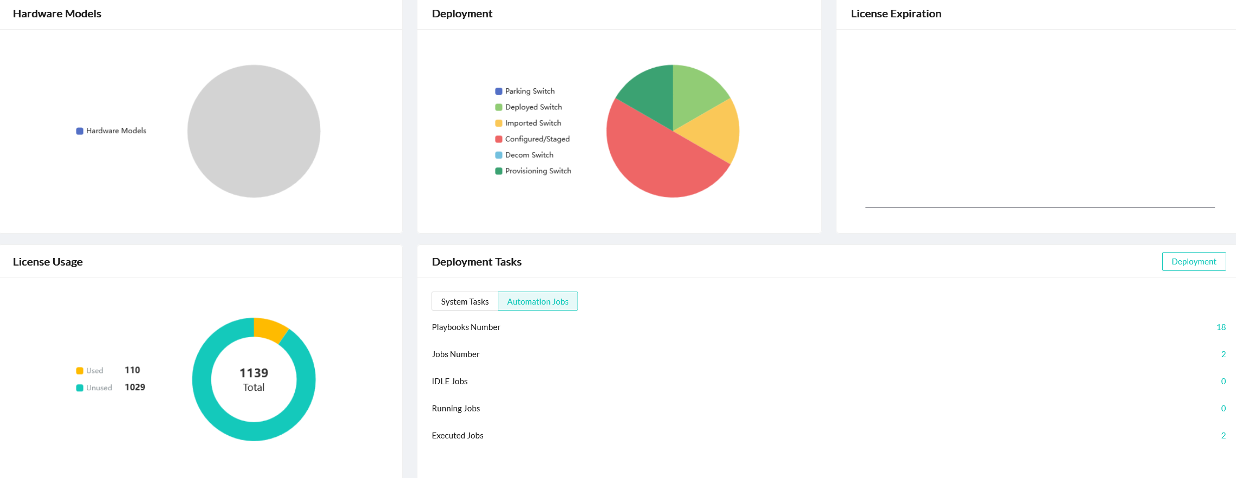Click the Configured/Staged legend marker
The image size is (1236, 478).
[x=499, y=139]
